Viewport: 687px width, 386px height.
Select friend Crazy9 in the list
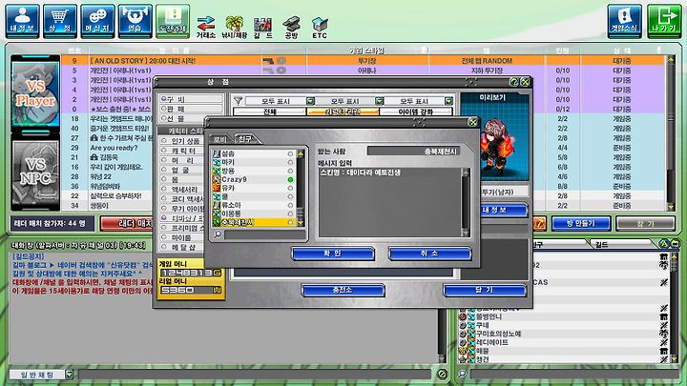click(x=253, y=179)
